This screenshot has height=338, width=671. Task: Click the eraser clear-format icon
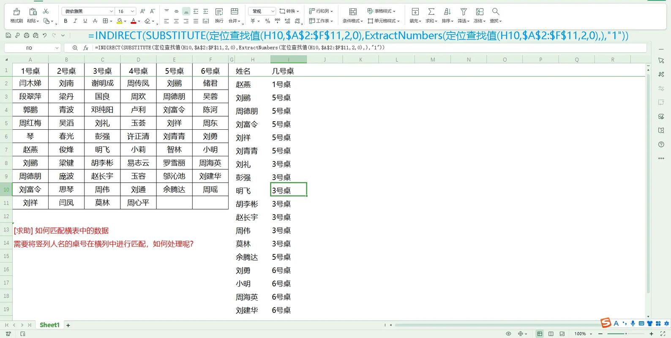[147, 21]
